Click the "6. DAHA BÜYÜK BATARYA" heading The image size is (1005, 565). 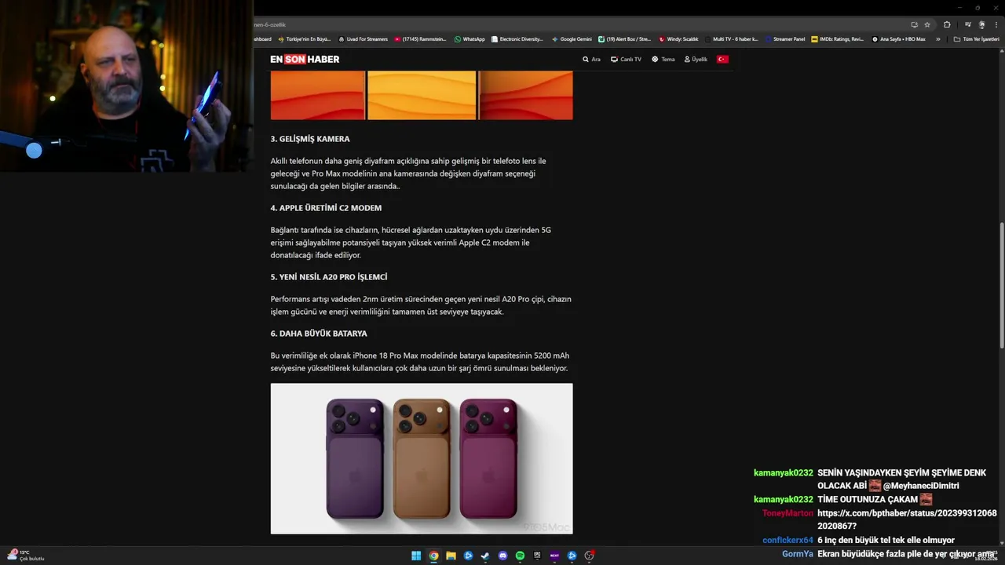319,334
